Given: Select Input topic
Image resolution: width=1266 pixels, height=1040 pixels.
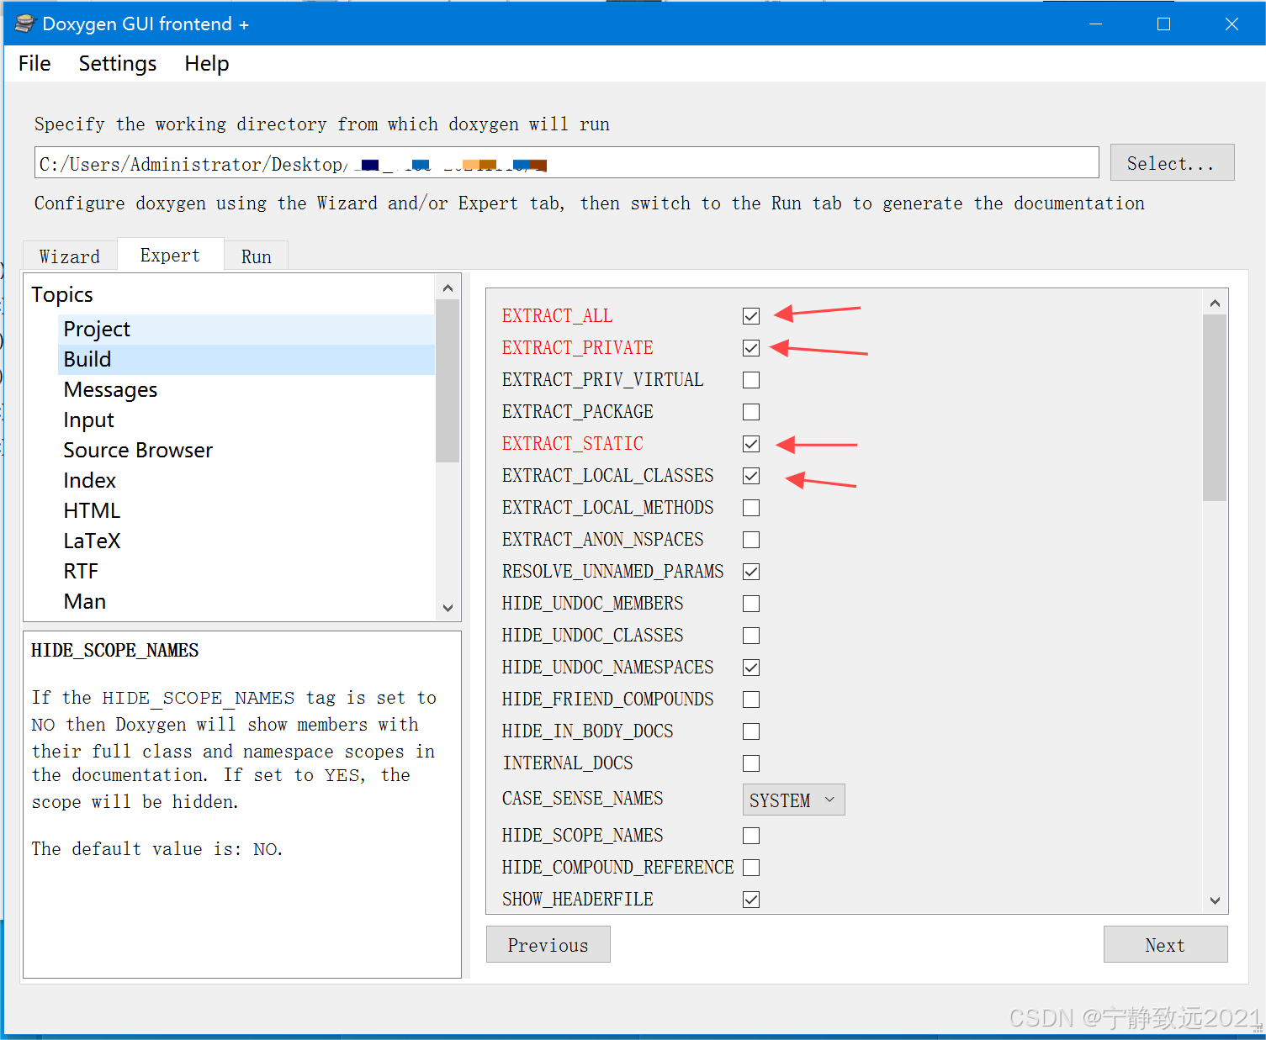Looking at the screenshot, I should [246, 420].
